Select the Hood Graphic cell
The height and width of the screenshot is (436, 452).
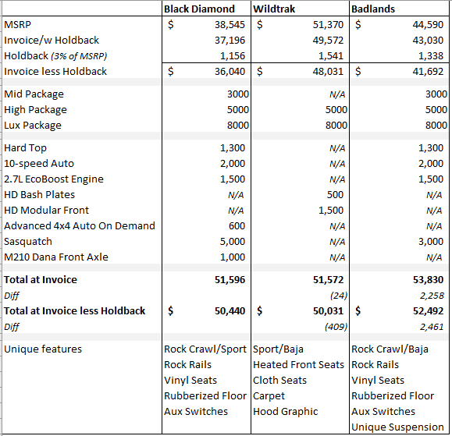(286, 412)
